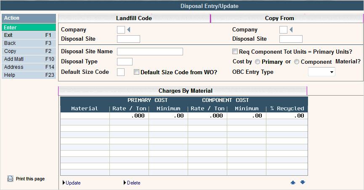
Task: Click the Disposal Entry/Update title
Action: (210, 6)
